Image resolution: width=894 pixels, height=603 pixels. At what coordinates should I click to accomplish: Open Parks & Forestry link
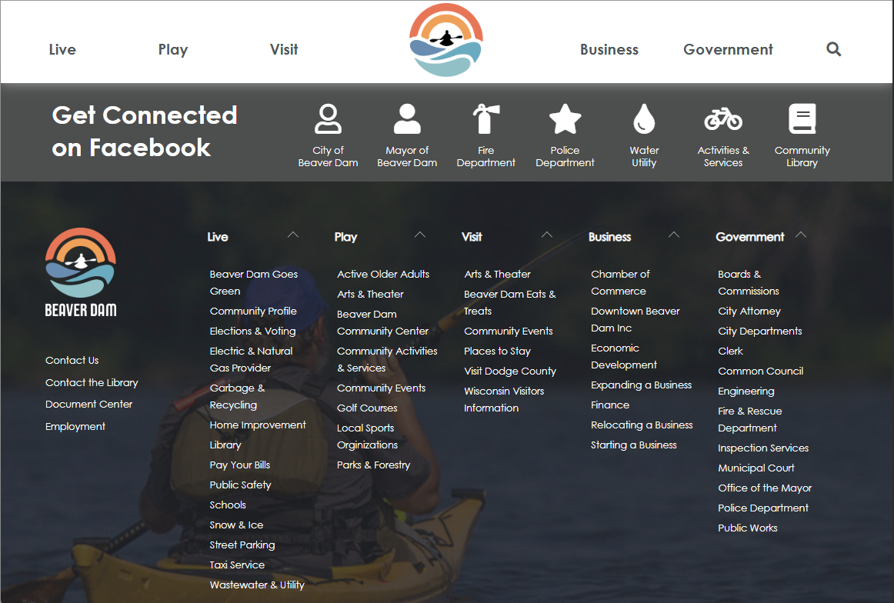tap(373, 465)
